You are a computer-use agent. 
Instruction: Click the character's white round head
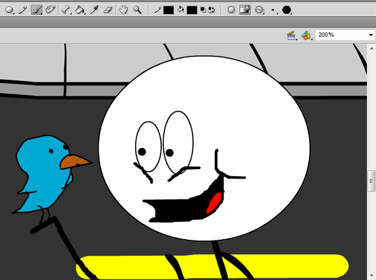point(205,148)
